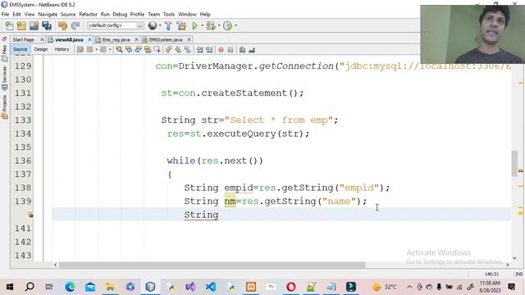Click the Open Project toolbar icon
This screenshot has width=525, height=295.
pos(34,25)
